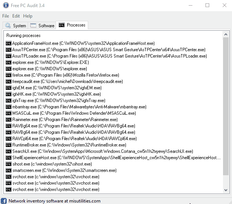This screenshot has width=232, height=204.
Task: Click the smartscreen.exe process icon
Action: pyautogui.click(x=9, y=170)
